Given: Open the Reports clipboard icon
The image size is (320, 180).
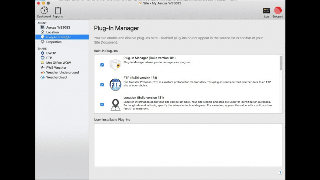Looking at the screenshot, I should click(58, 10).
